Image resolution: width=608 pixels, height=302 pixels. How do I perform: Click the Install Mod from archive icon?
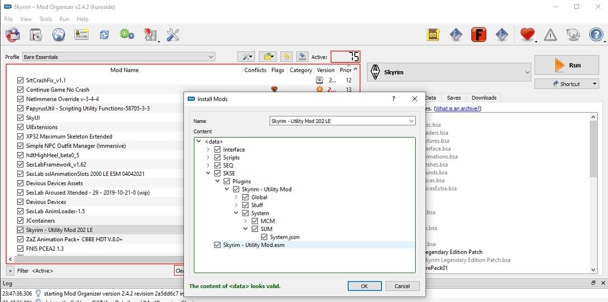[x=13, y=35]
